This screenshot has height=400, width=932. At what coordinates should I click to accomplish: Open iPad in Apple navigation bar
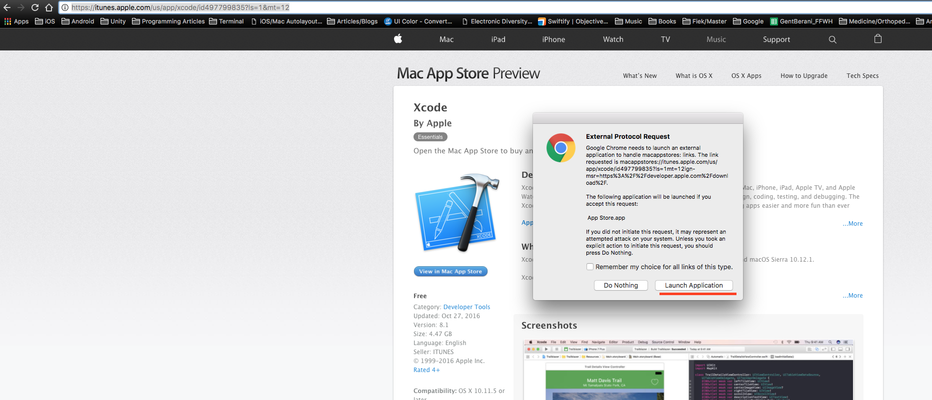[x=498, y=39]
